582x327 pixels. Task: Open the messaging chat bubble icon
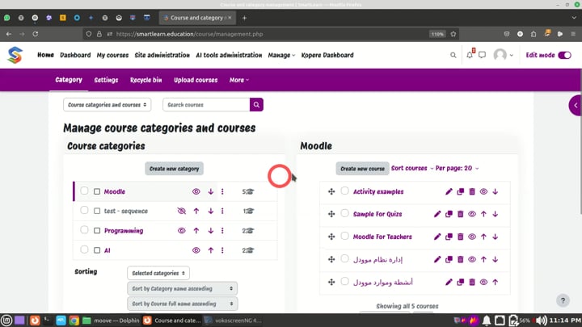coord(482,55)
